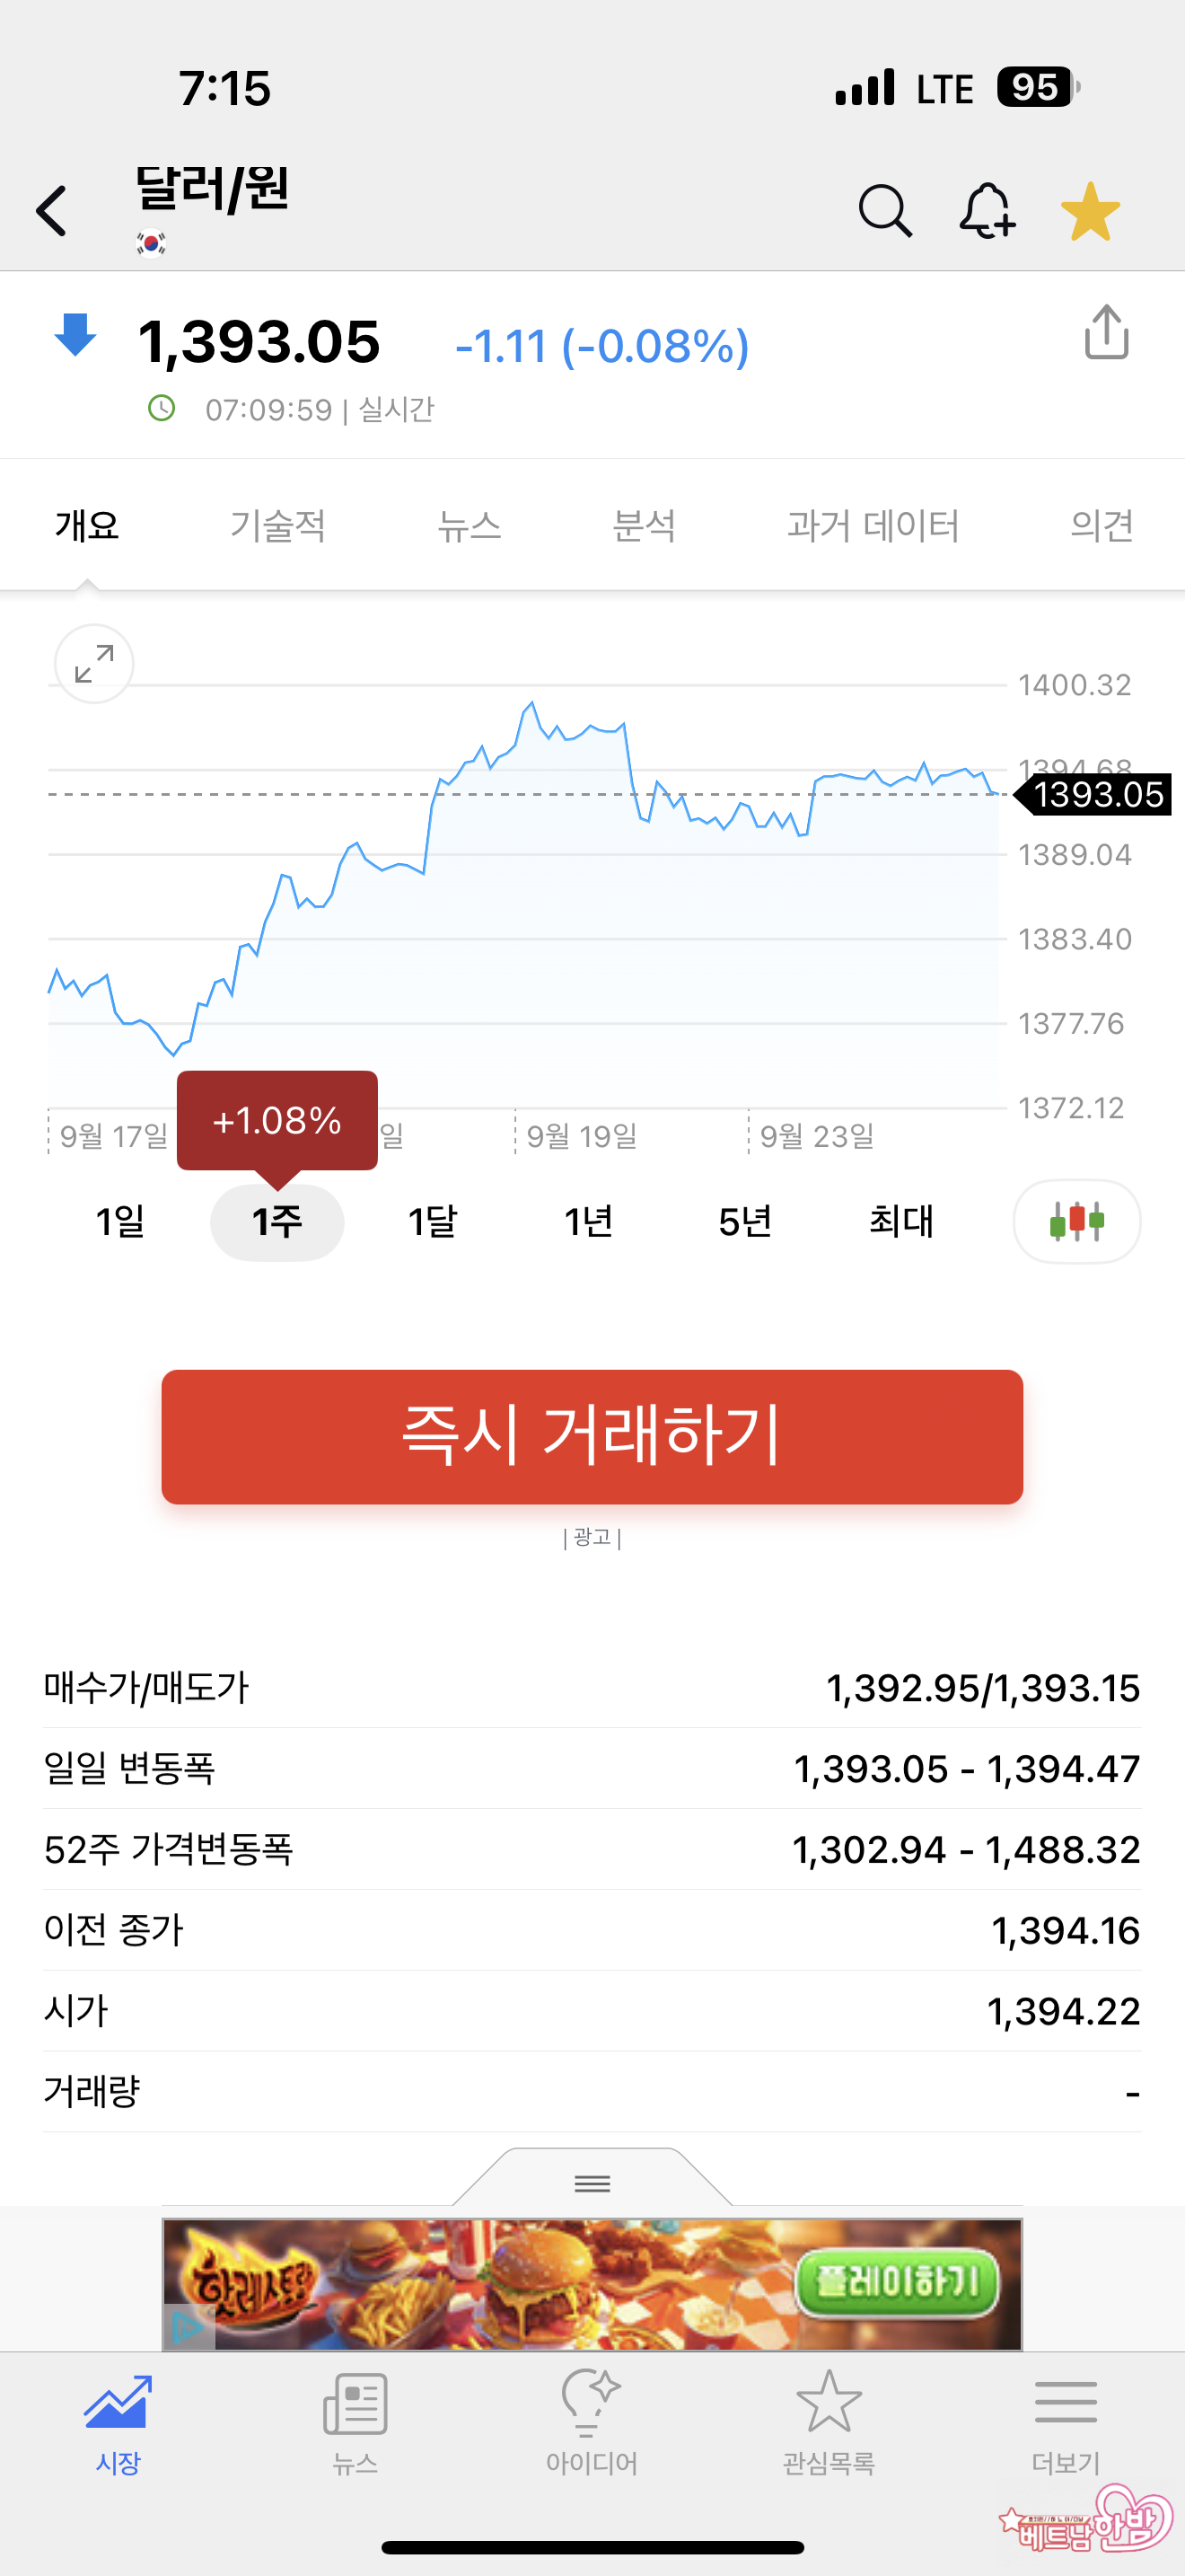Add a price alert with bell icon
1185x2576 pixels.
(987, 211)
